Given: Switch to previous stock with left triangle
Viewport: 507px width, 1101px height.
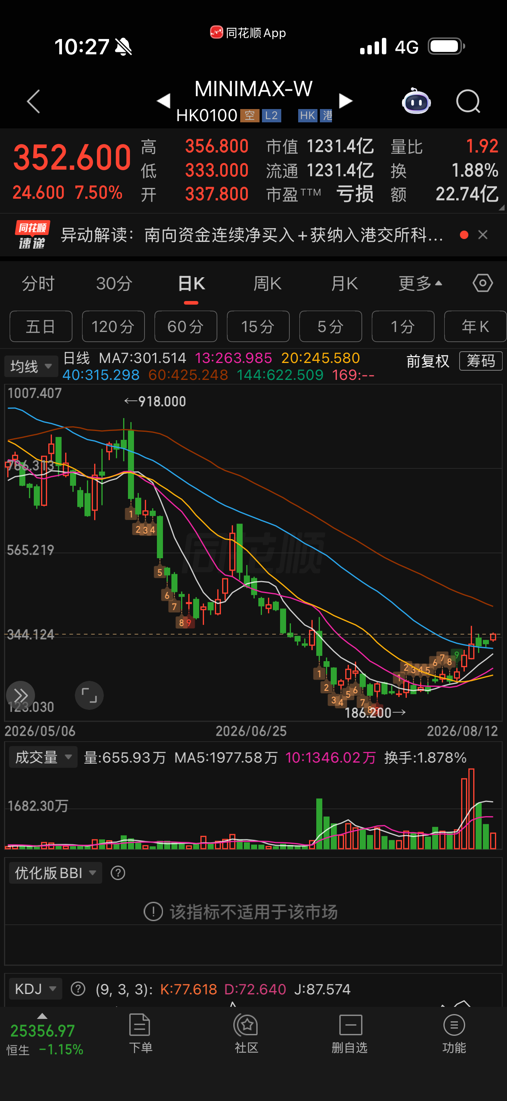Looking at the screenshot, I should (163, 101).
